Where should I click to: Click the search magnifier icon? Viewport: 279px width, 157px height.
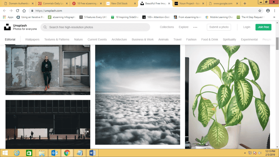pos(45,27)
